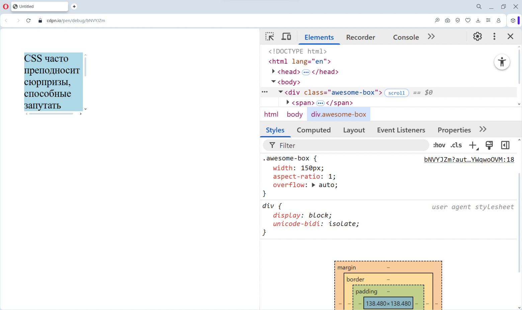Toggle device toolbar emulation icon
This screenshot has width=522, height=310.
coord(286,36)
